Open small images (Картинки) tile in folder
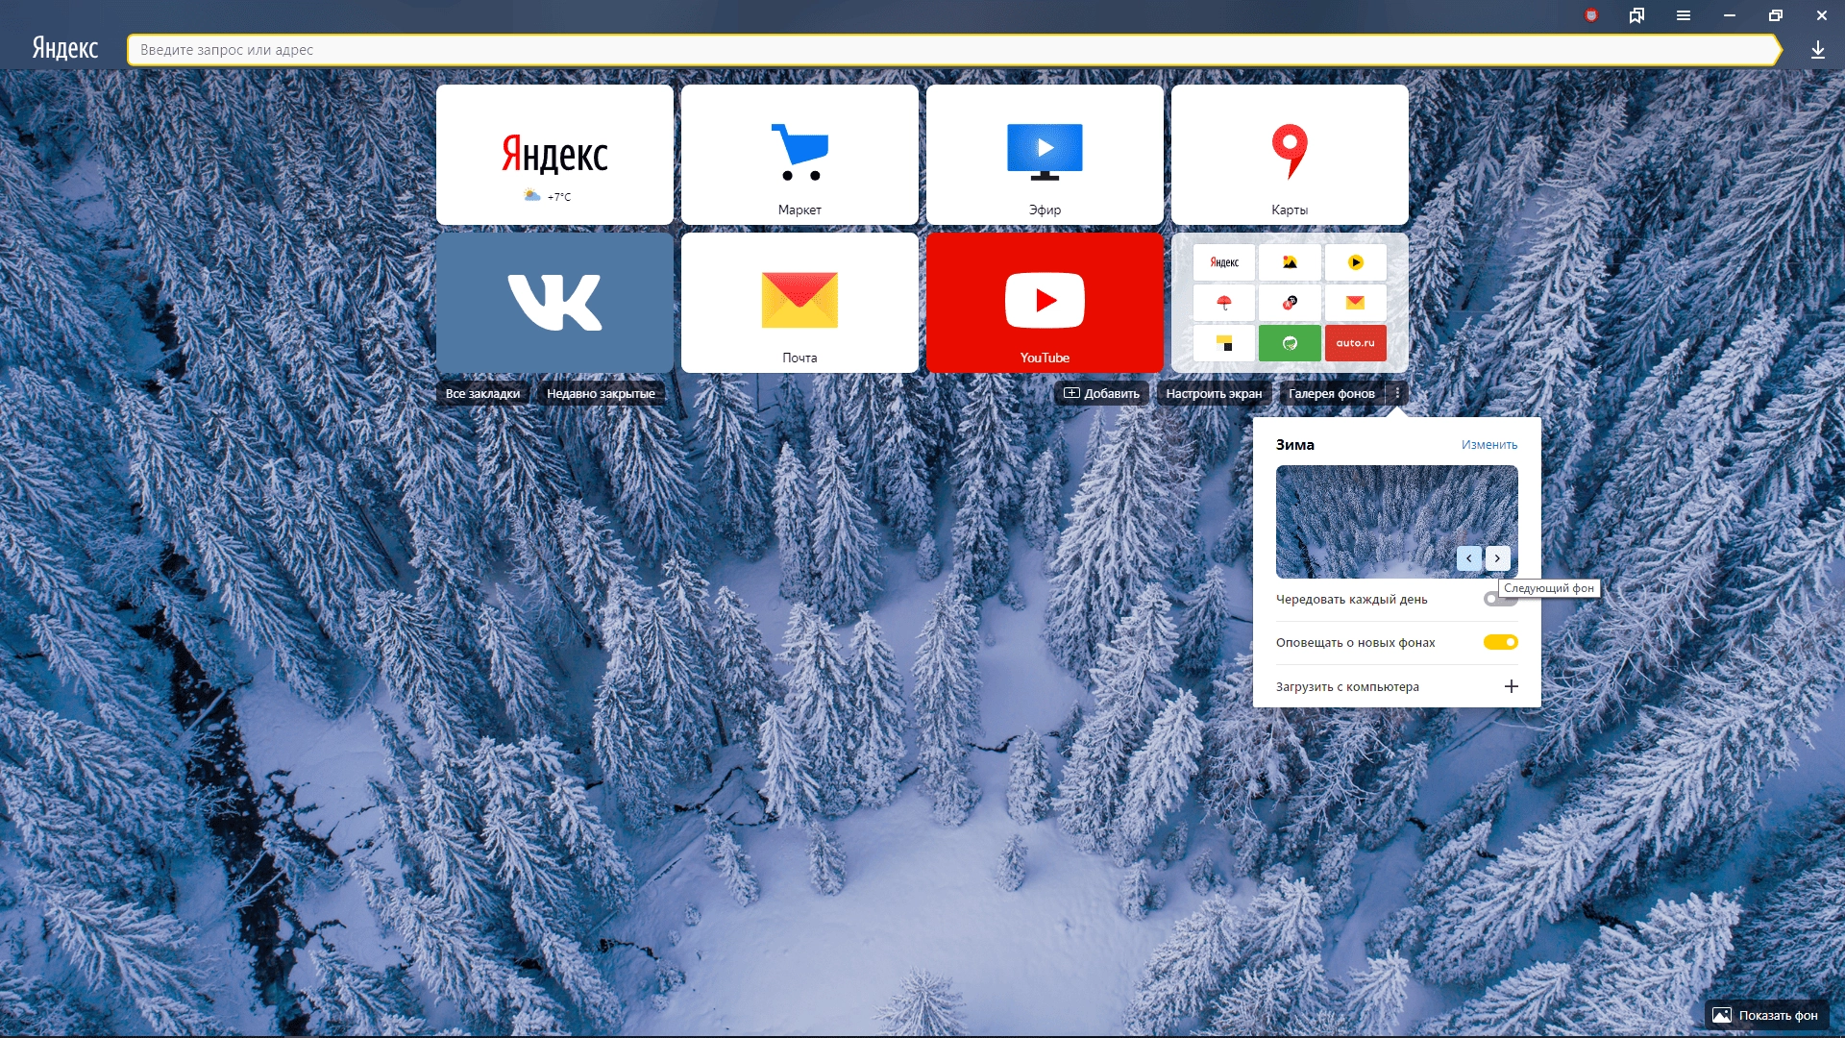Viewport: 1845px width, 1038px height. [x=1290, y=262]
